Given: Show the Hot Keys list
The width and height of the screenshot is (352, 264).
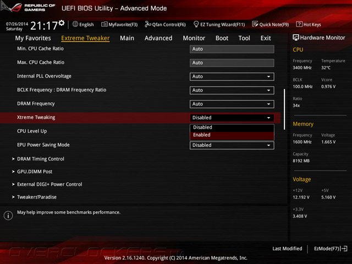Looking at the screenshot, I should click(x=309, y=24).
